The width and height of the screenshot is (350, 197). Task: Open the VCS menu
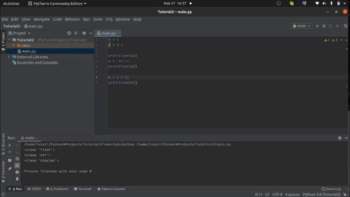(x=109, y=19)
